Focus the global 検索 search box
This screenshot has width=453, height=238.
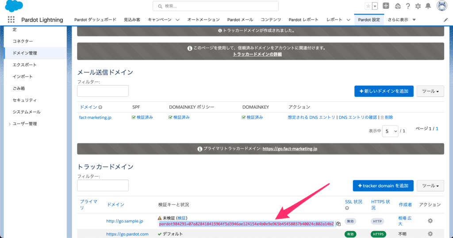(215, 6)
